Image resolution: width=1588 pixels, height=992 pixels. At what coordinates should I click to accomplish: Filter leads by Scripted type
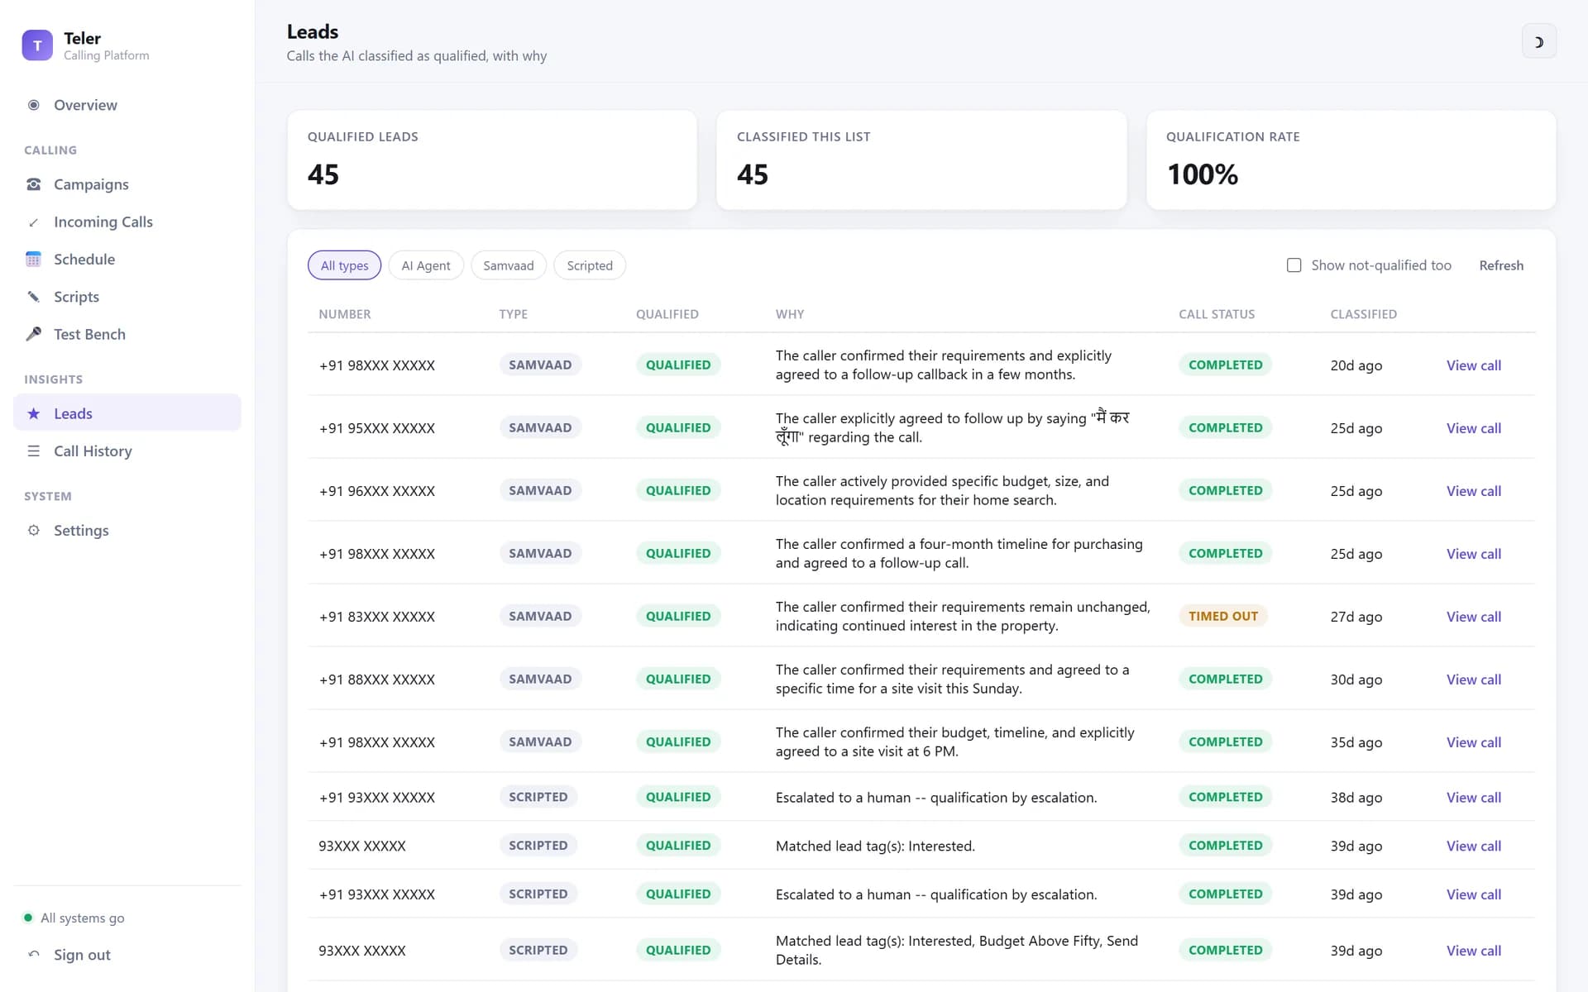pos(590,265)
